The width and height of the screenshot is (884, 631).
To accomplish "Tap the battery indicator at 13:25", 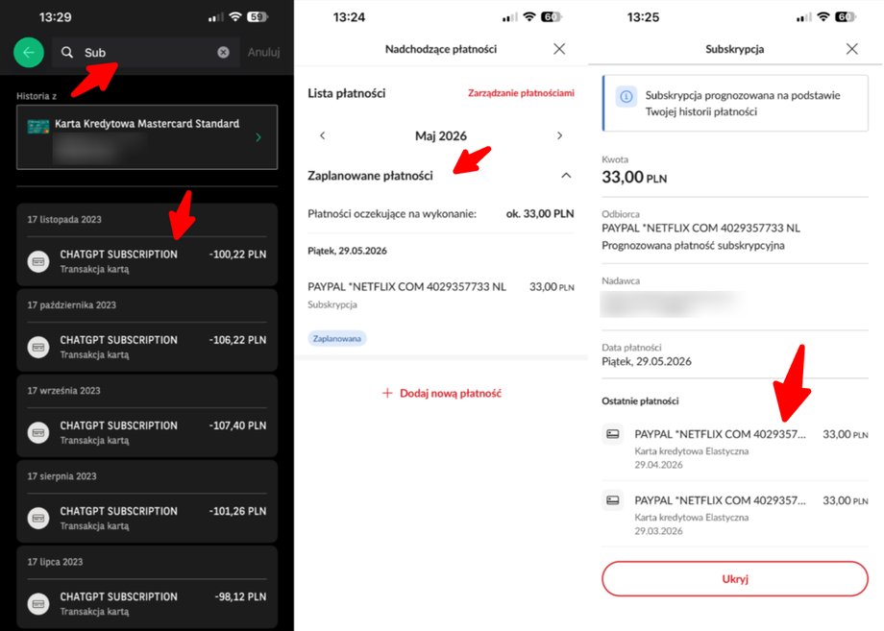I will 846,17.
